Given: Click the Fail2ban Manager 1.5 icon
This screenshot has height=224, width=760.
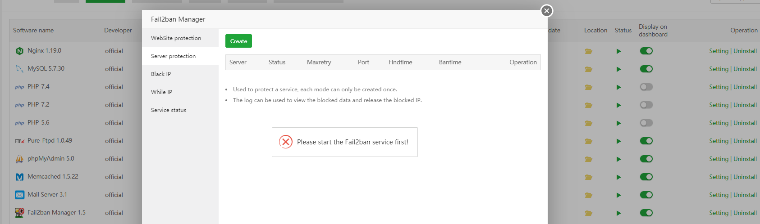Looking at the screenshot, I should [x=19, y=213].
